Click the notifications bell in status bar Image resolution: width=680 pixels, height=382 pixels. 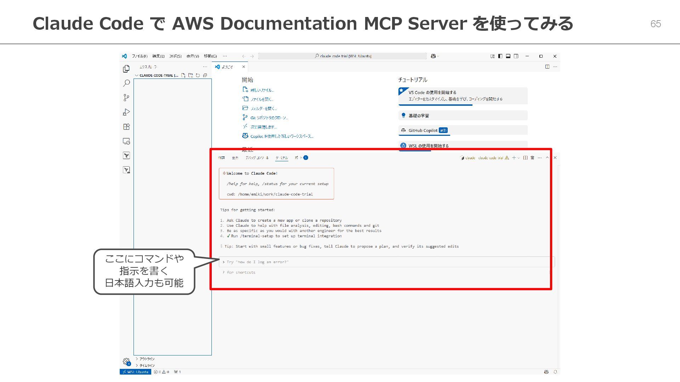click(555, 372)
